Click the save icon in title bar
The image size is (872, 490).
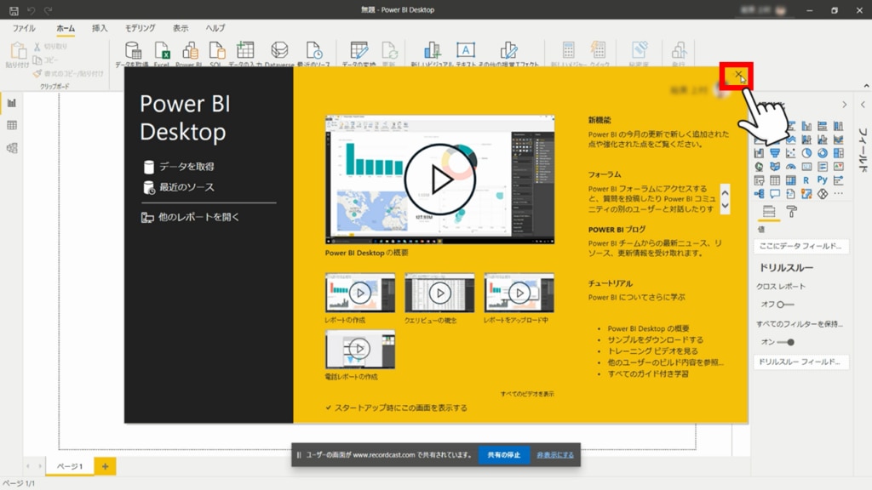tap(14, 10)
